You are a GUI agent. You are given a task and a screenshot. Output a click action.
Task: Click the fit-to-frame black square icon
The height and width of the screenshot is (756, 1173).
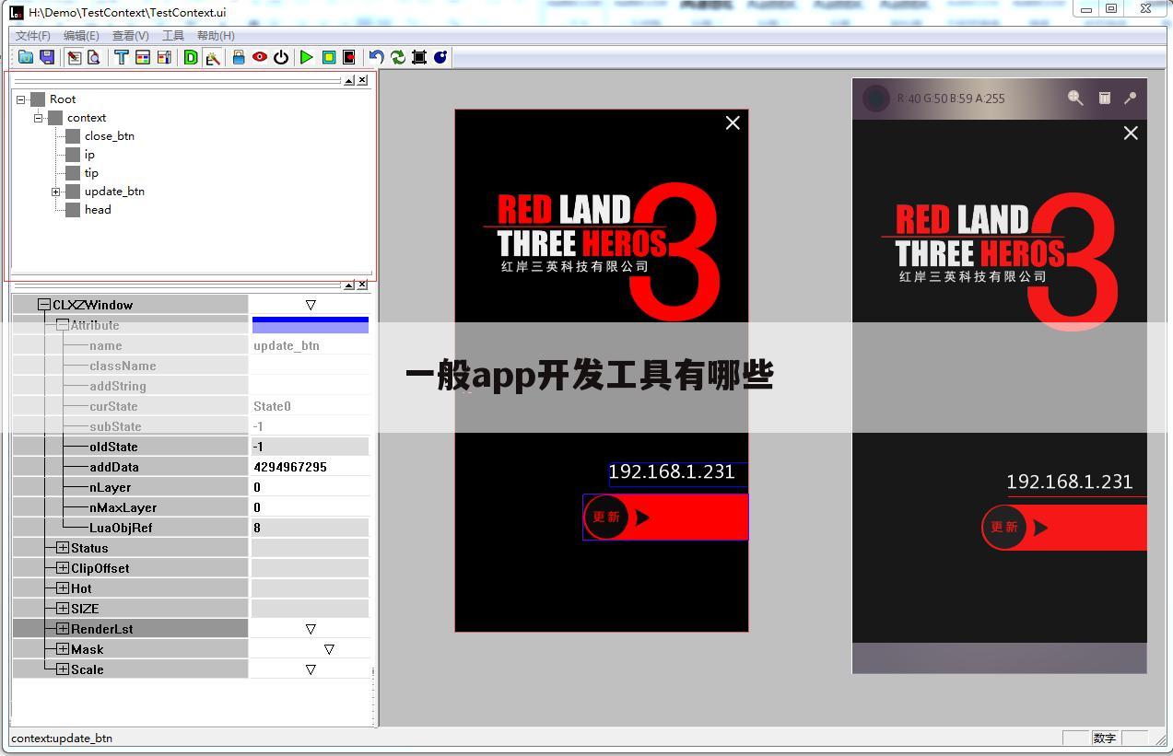(419, 57)
